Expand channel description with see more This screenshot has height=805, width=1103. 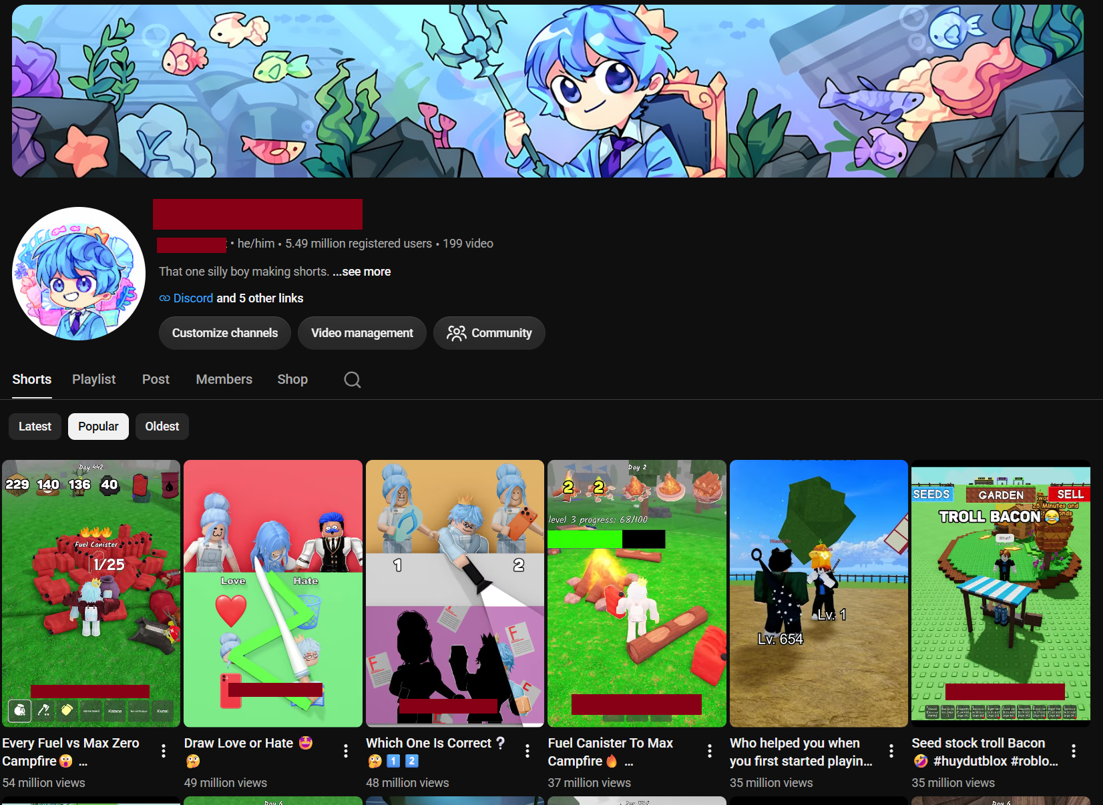click(x=362, y=272)
